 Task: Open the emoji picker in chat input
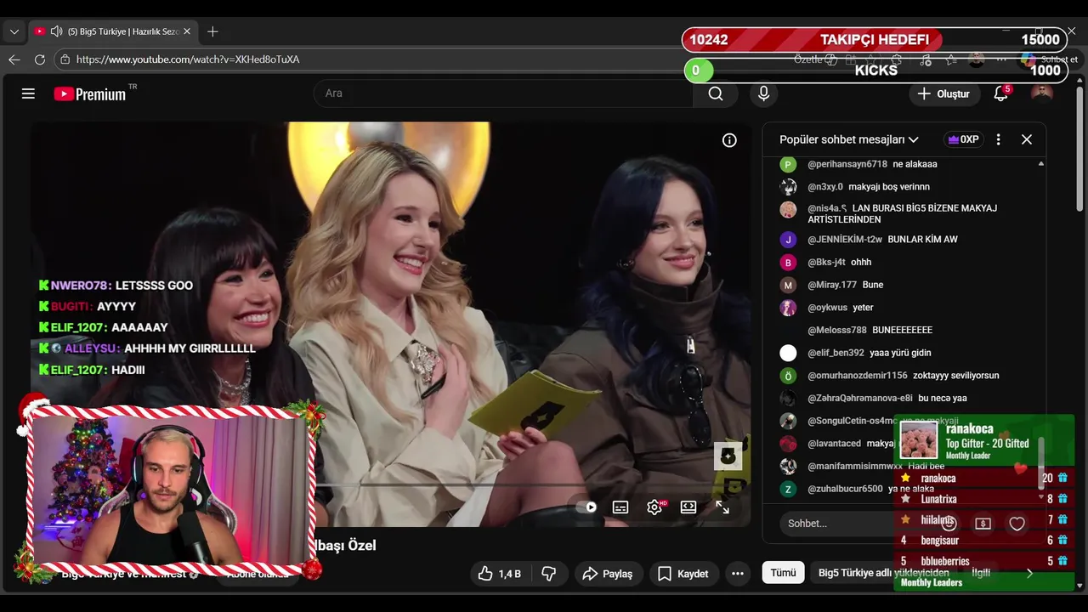click(x=949, y=524)
